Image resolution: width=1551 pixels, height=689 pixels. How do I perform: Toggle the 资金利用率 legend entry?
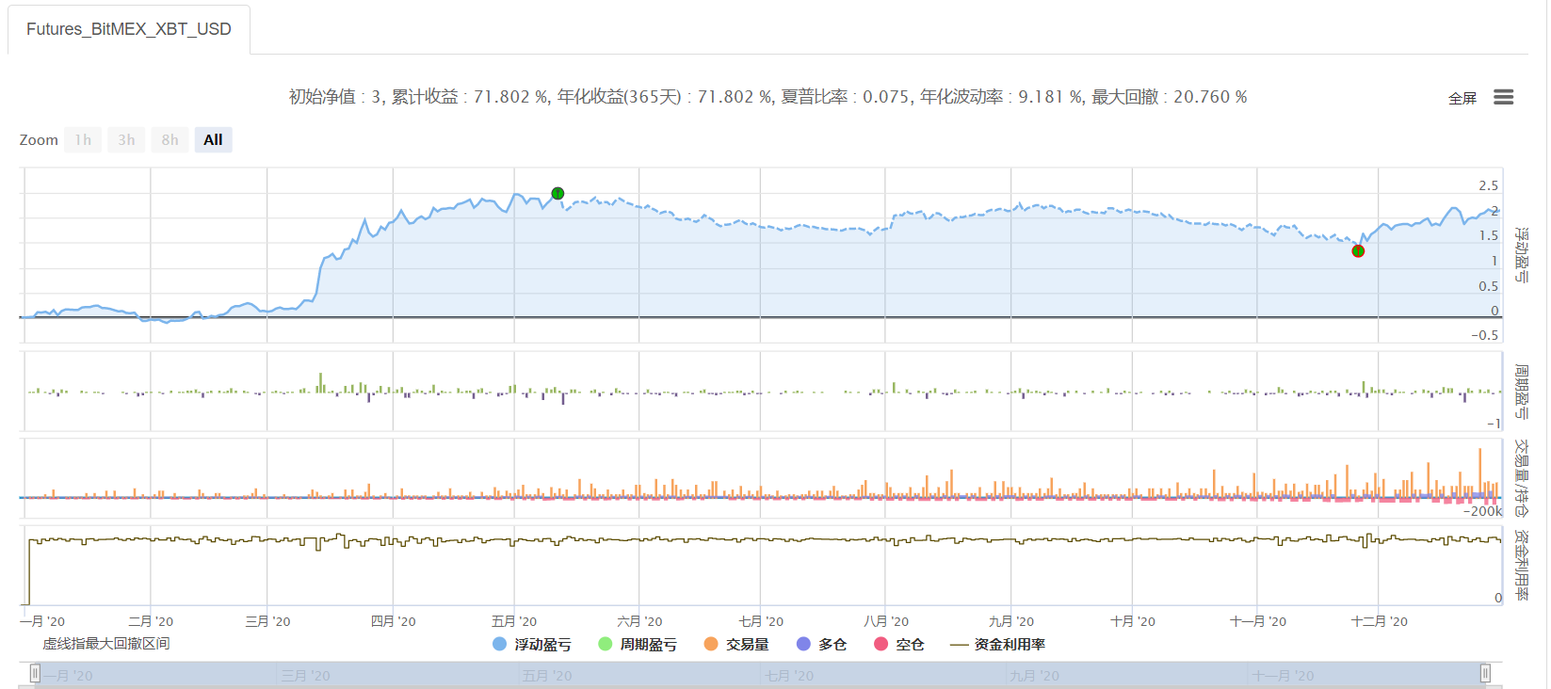coord(998,645)
